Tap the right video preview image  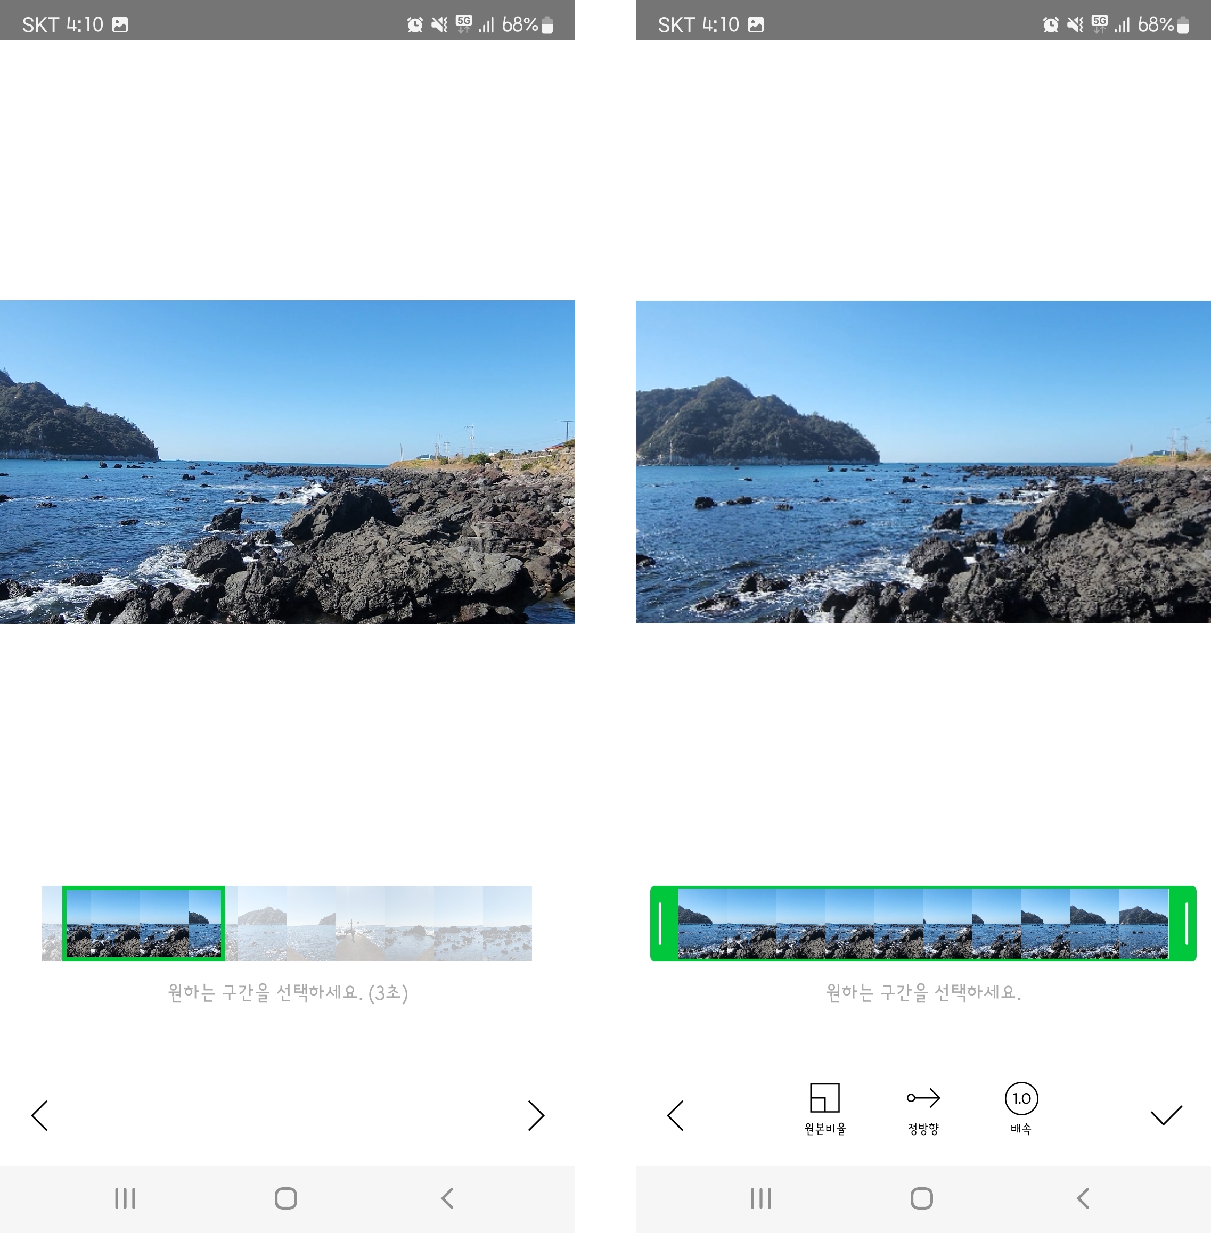click(x=923, y=462)
